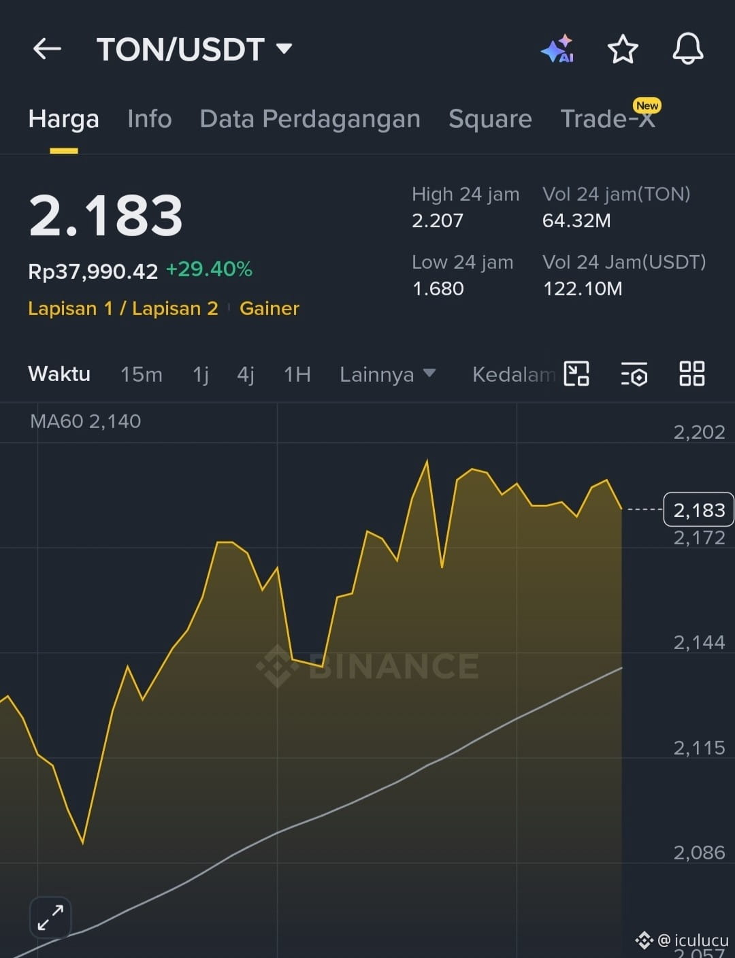Tap the back arrow icon
Viewport: 735px width, 958px height.
pos(47,49)
